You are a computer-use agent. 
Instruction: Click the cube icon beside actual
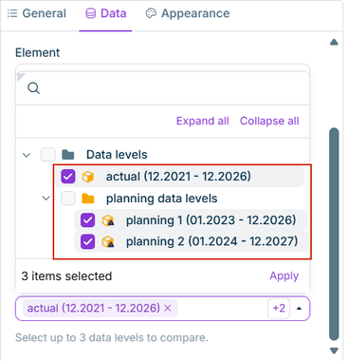(88, 177)
